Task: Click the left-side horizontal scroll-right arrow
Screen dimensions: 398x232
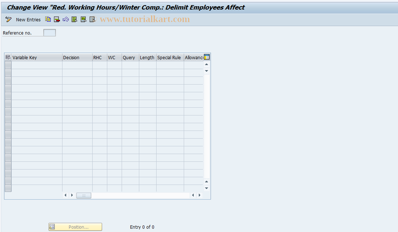Action: pos(72,195)
